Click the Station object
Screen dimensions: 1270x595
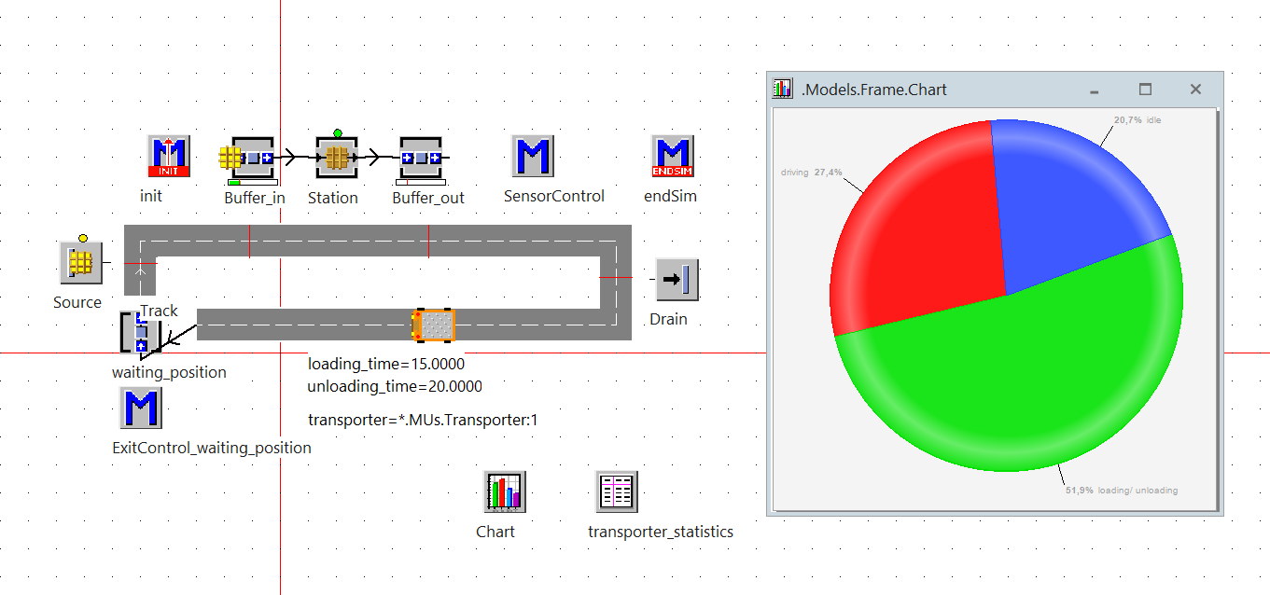click(337, 157)
